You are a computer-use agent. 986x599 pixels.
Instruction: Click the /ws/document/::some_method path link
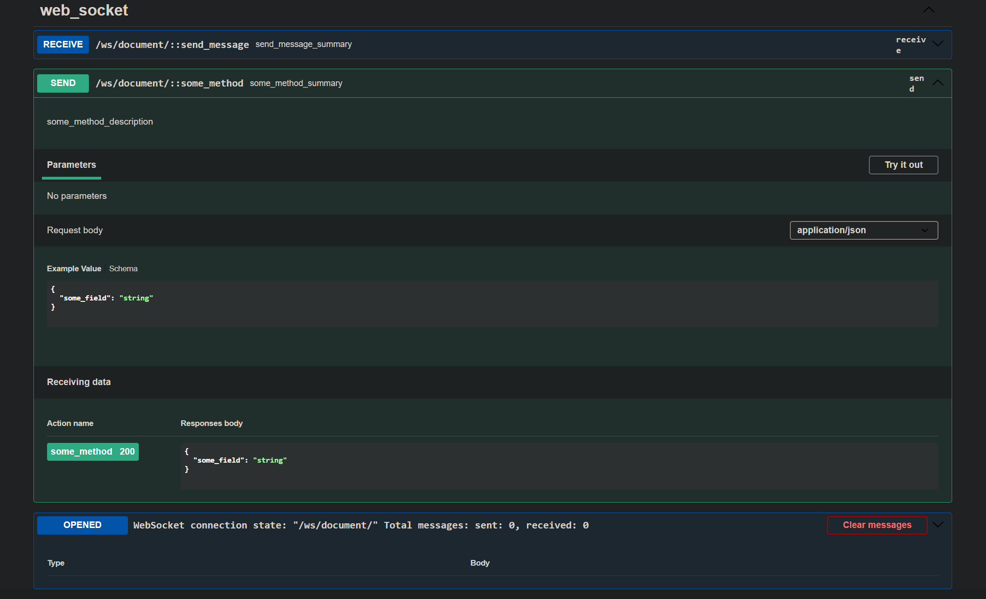[x=169, y=83]
